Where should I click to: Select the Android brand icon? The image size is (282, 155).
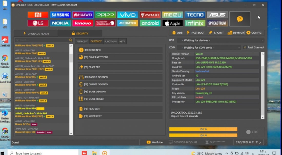(x=150, y=23)
